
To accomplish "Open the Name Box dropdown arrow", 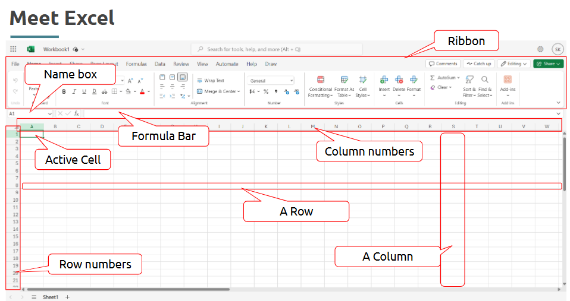I will tap(50, 113).
